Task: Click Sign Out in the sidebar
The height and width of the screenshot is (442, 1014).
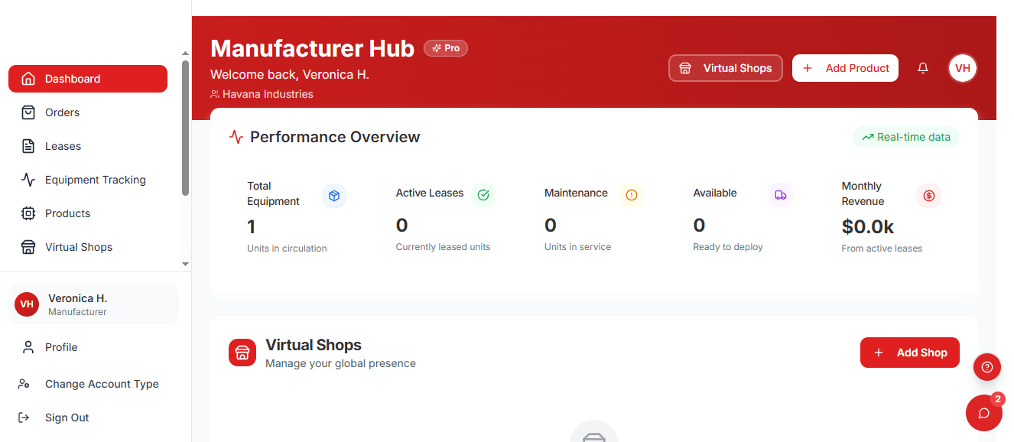Action: pos(67,418)
